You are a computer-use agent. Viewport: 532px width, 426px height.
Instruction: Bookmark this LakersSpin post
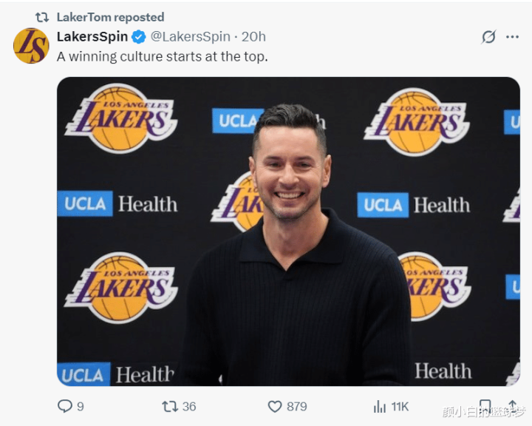(485, 406)
